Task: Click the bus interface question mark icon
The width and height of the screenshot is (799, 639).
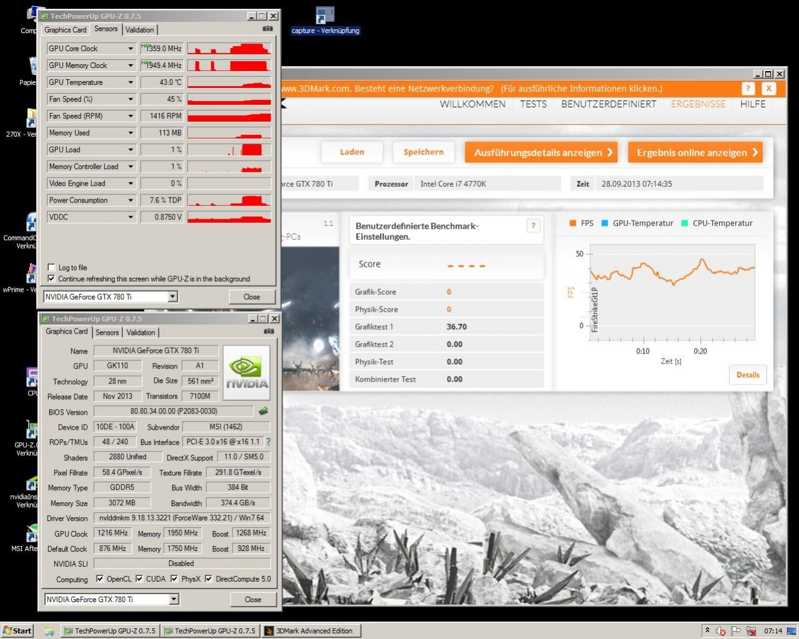Action: pyautogui.click(x=269, y=442)
